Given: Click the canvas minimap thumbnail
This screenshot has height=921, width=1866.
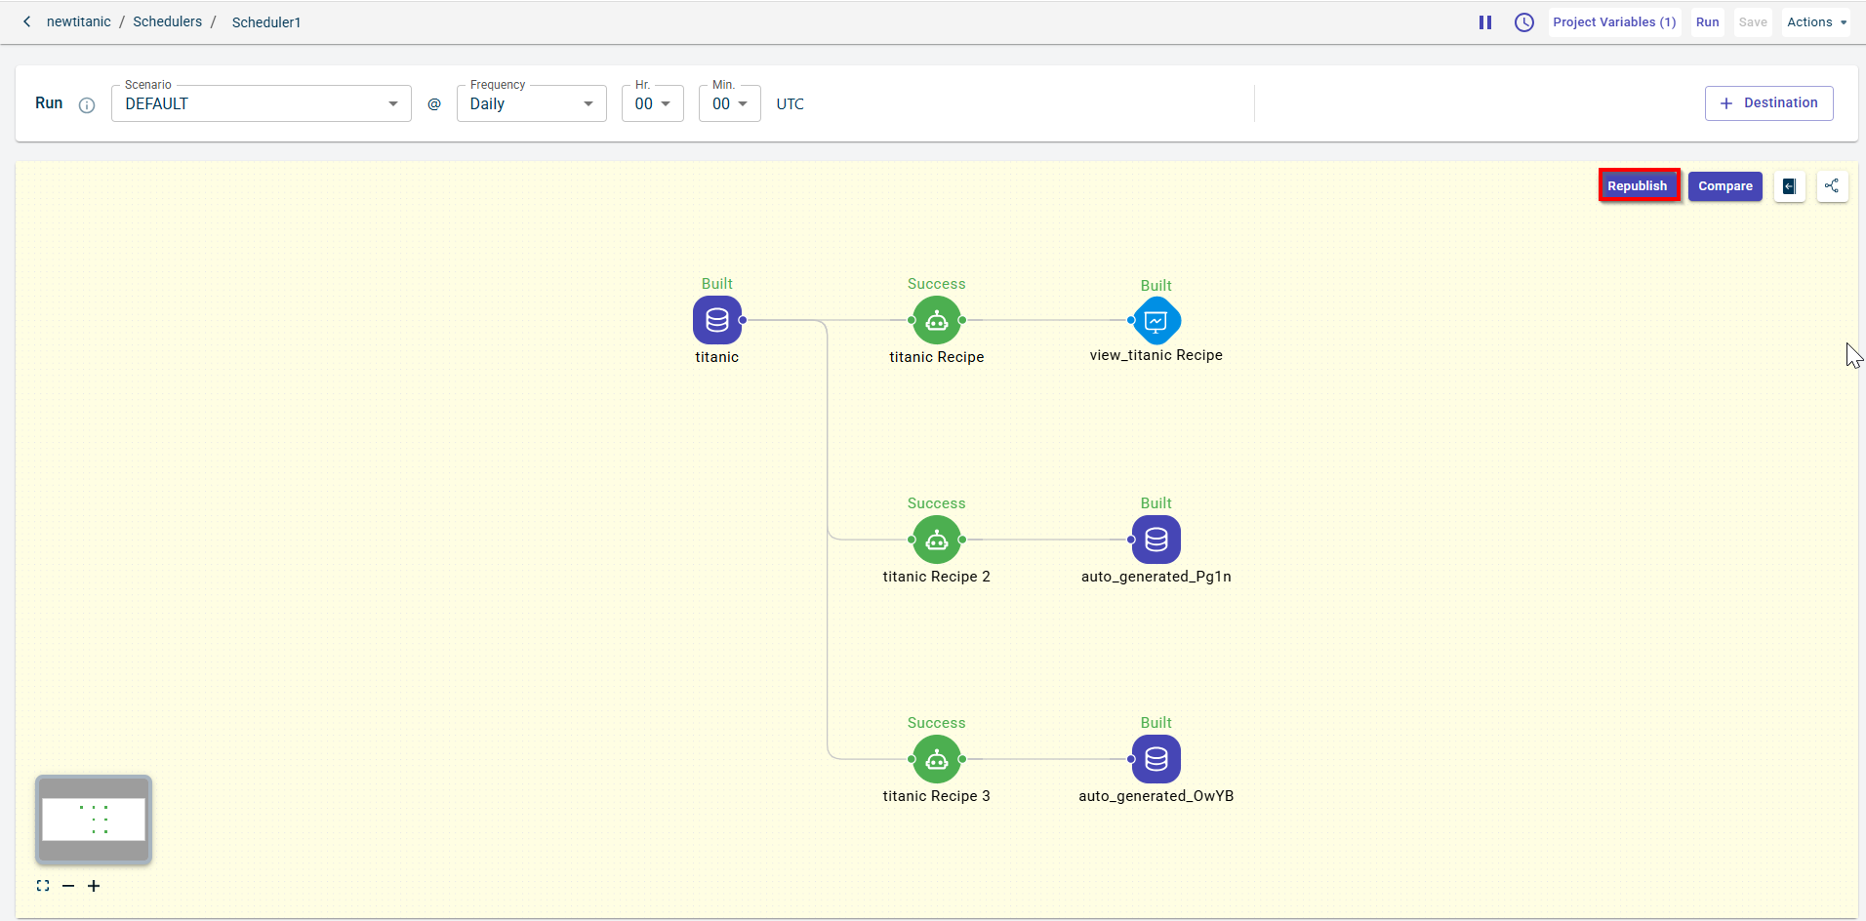Looking at the screenshot, I should pos(94,820).
